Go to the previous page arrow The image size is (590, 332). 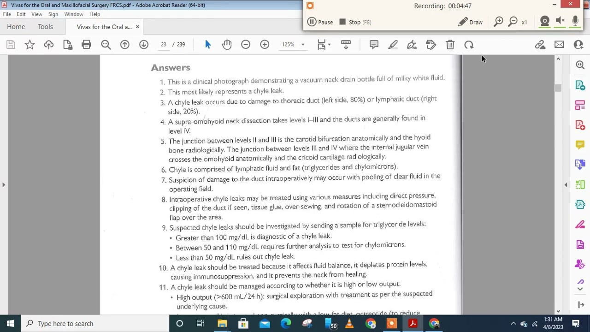124,45
